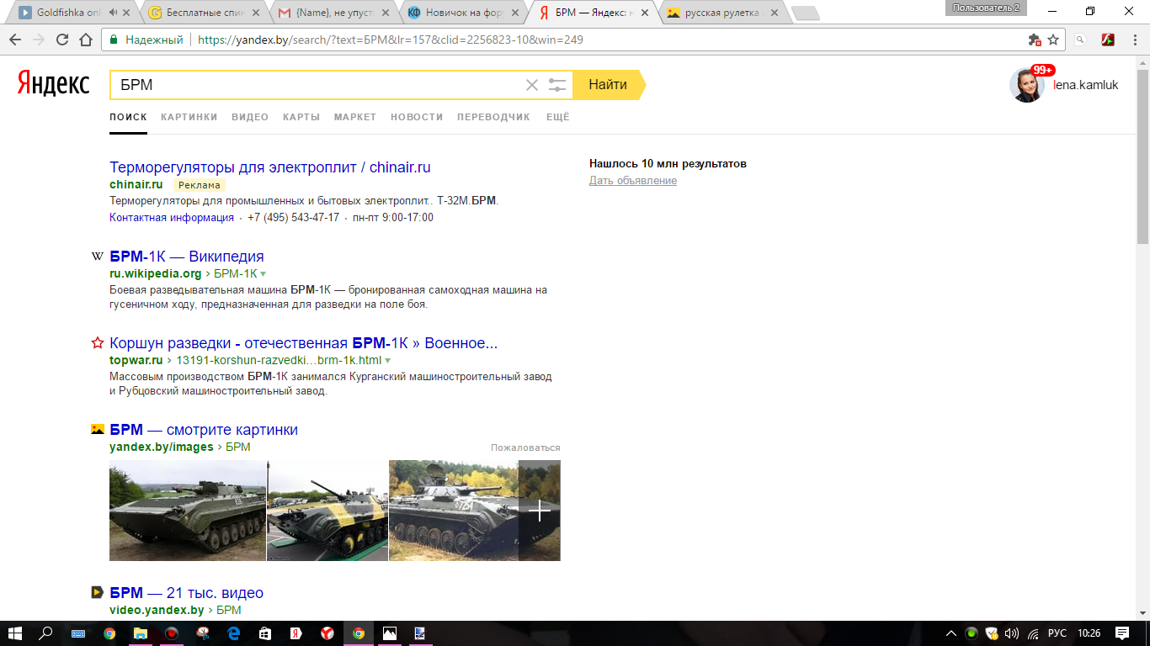
Task: Select the Поиск tab
Action: pyautogui.click(x=128, y=117)
